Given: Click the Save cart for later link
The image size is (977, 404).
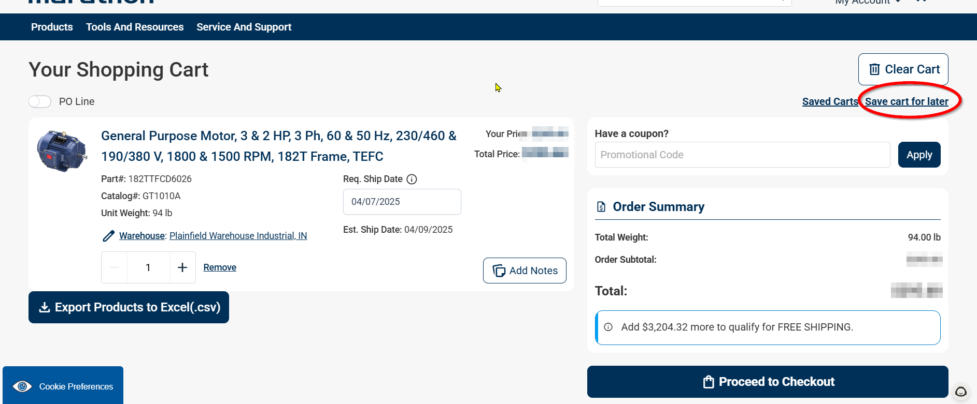Looking at the screenshot, I should (907, 101).
